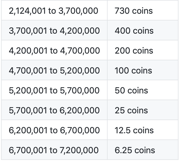Click the 5,700,001 to 6,200,000 range cell
The image size is (179, 161).
[54, 110]
